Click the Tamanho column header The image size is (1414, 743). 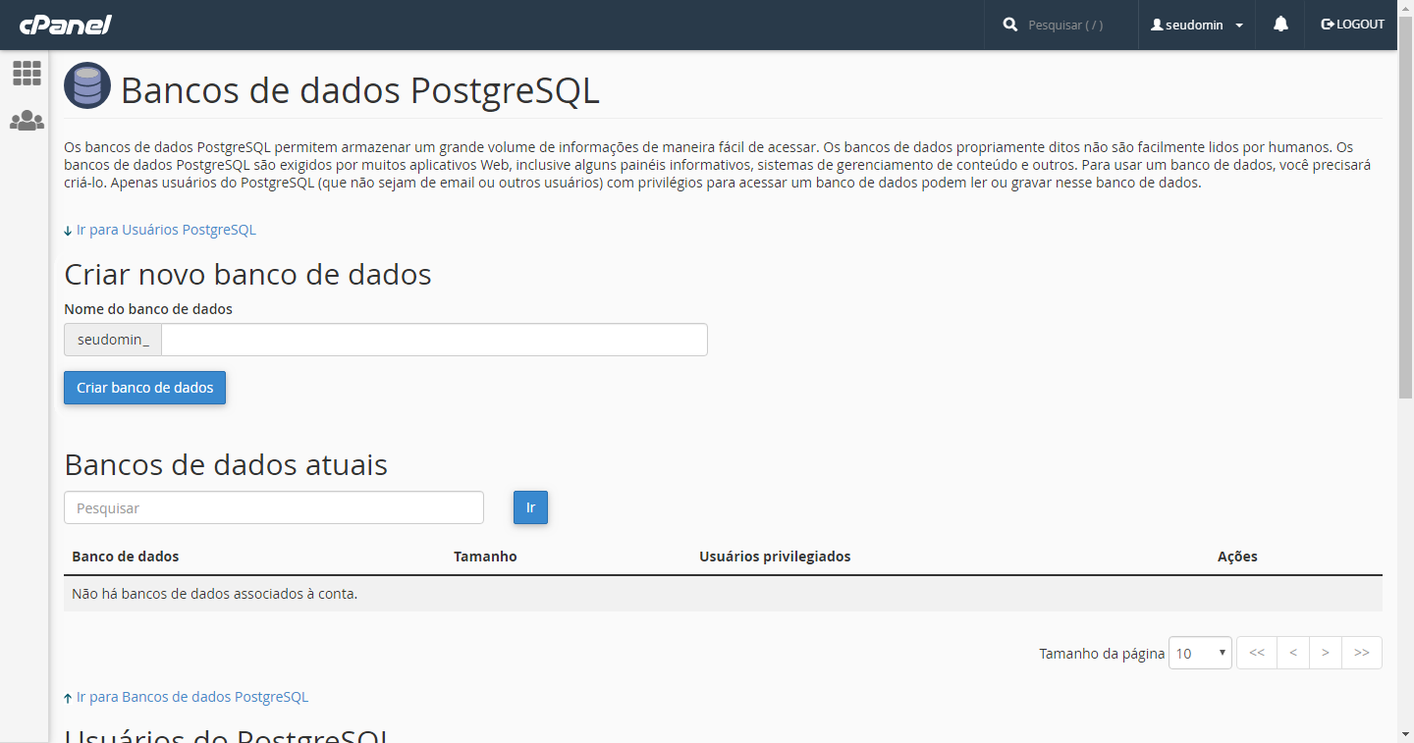click(x=485, y=557)
